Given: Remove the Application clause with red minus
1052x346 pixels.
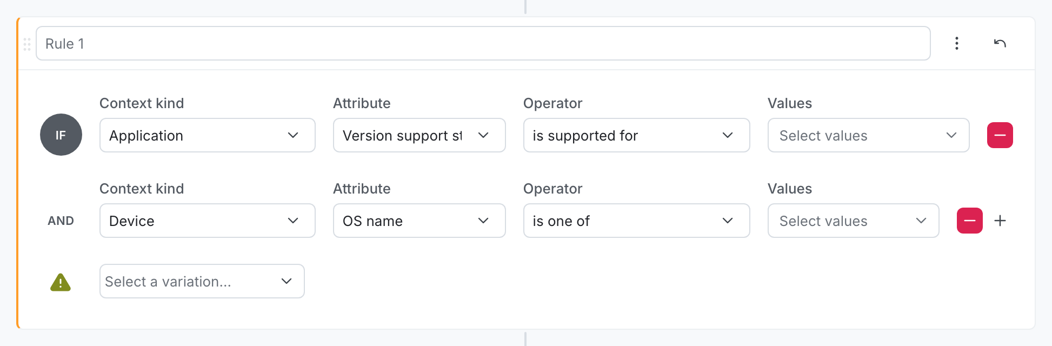Looking at the screenshot, I should (1000, 135).
